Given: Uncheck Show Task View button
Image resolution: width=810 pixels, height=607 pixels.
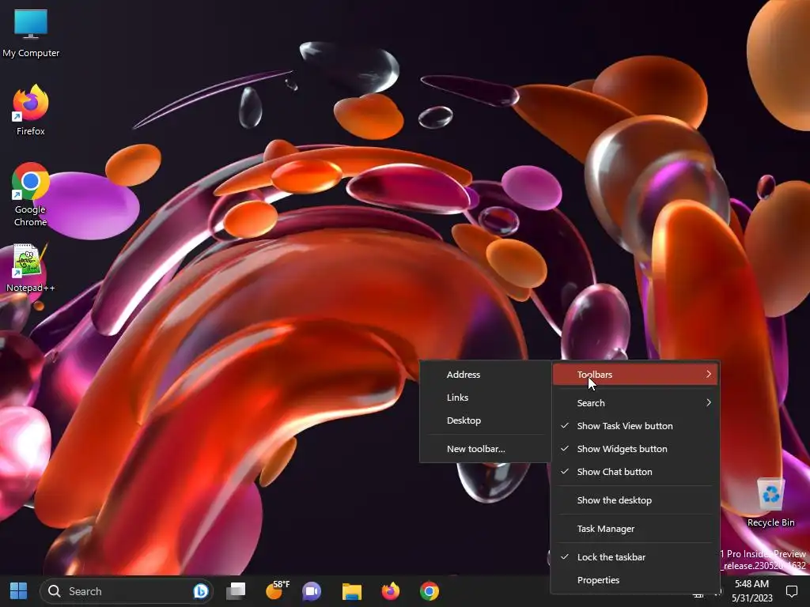Looking at the screenshot, I should [636, 426].
